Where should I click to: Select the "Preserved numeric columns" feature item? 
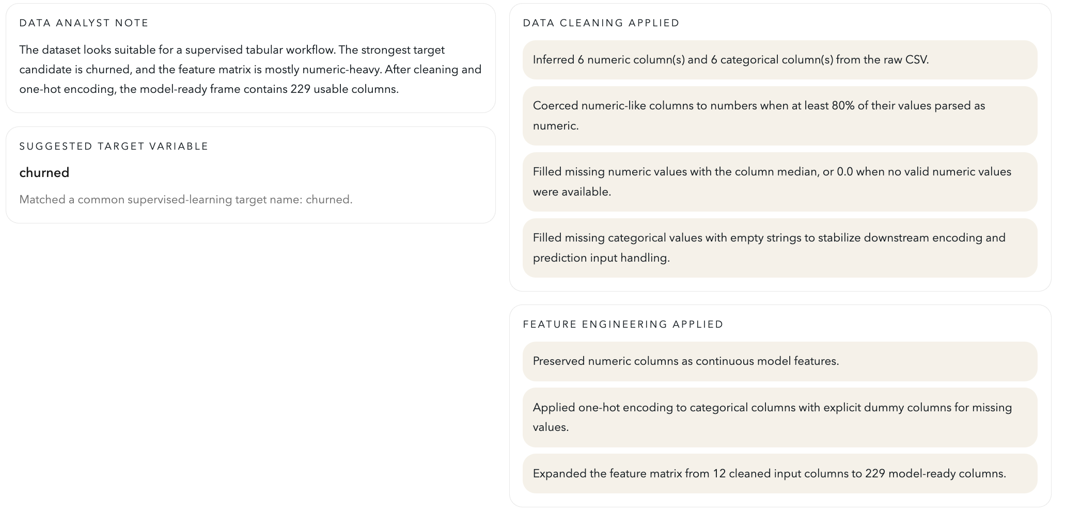pyautogui.click(x=685, y=361)
